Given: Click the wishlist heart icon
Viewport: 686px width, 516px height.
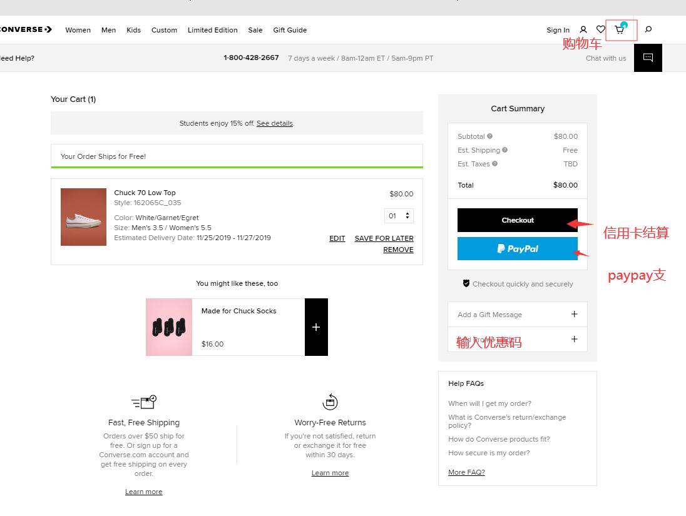Looking at the screenshot, I should coord(601,29).
